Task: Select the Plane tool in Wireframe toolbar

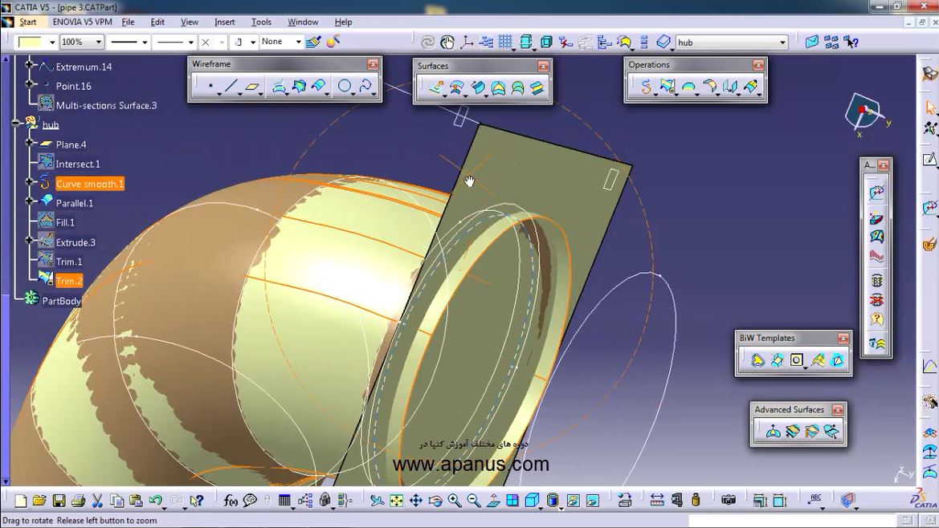Action: click(251, 87)
